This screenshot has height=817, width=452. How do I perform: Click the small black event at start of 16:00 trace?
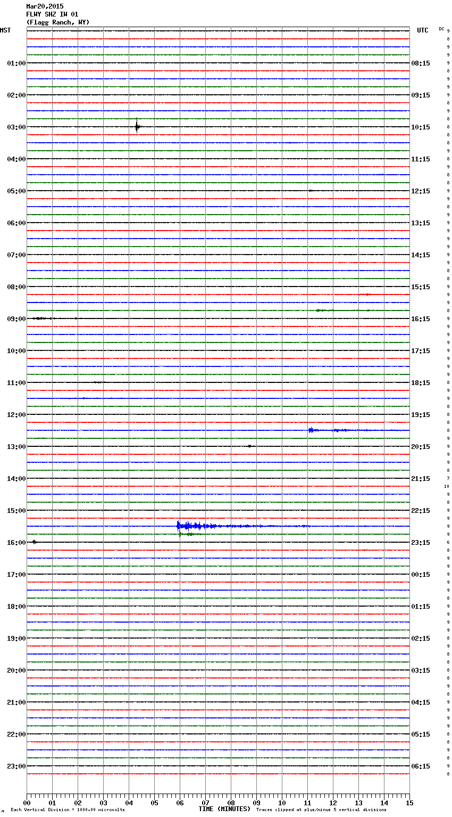coord(34,542)
